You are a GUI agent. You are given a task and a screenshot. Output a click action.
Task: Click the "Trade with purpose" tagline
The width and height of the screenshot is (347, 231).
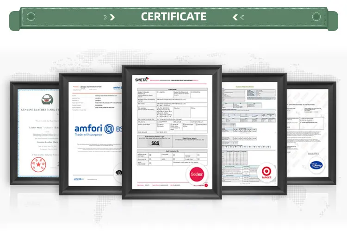click(88, 135)
